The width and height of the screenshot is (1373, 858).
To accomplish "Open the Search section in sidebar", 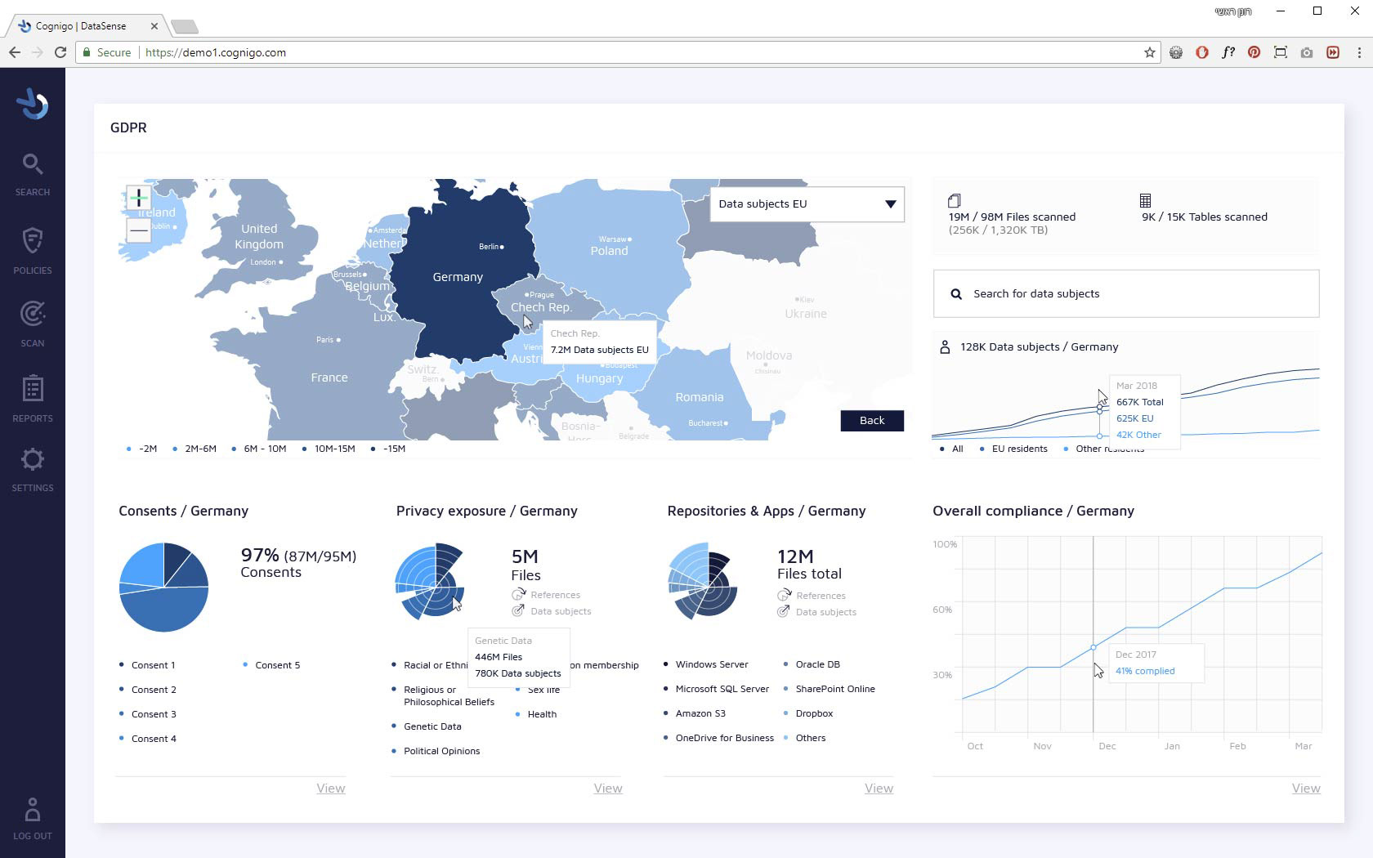I will 33,174.
